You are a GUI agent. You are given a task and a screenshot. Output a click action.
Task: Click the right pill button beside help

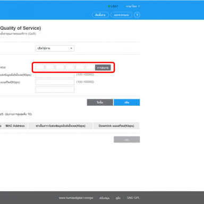coord(121,15)
